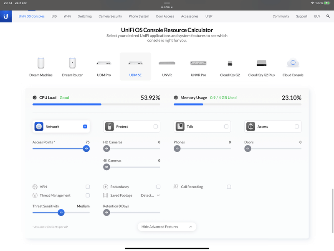This screenshot has height=251, width=334.
Task: Check the Threat Management option
Action: point(88,195)
